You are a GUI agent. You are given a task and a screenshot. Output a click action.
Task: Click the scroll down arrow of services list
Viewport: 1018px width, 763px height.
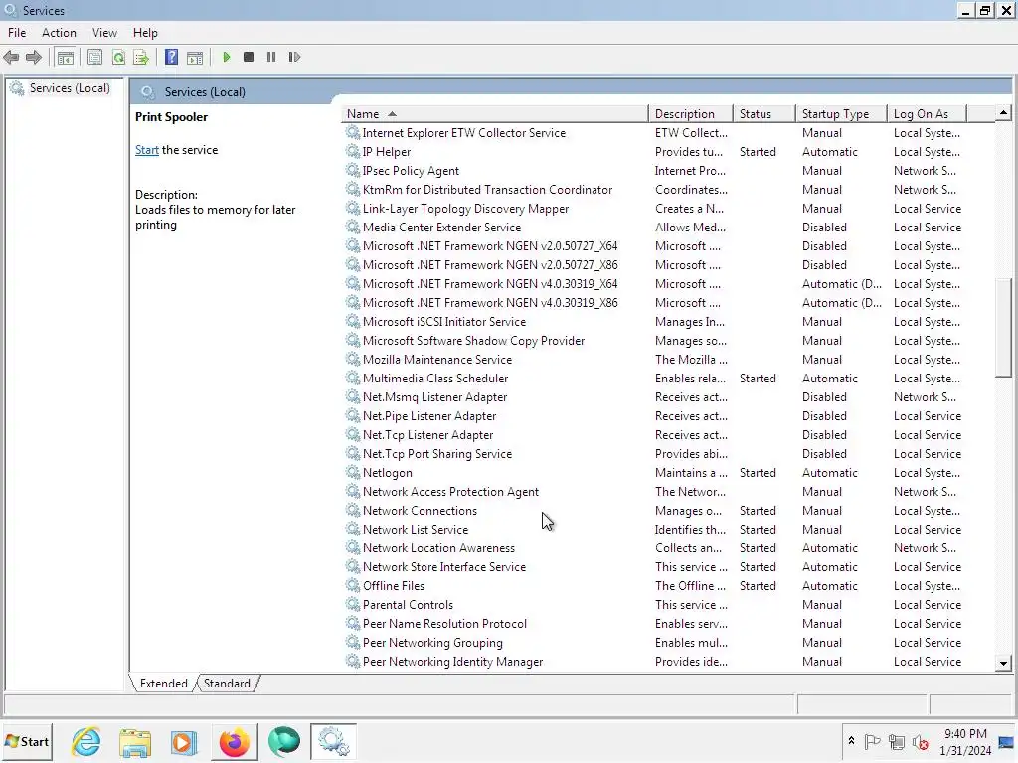(x=1003, y=663)
